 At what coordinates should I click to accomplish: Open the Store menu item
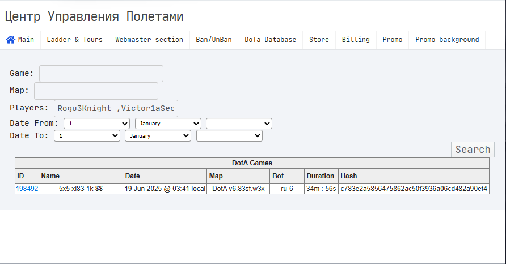(x=319, y=40)
